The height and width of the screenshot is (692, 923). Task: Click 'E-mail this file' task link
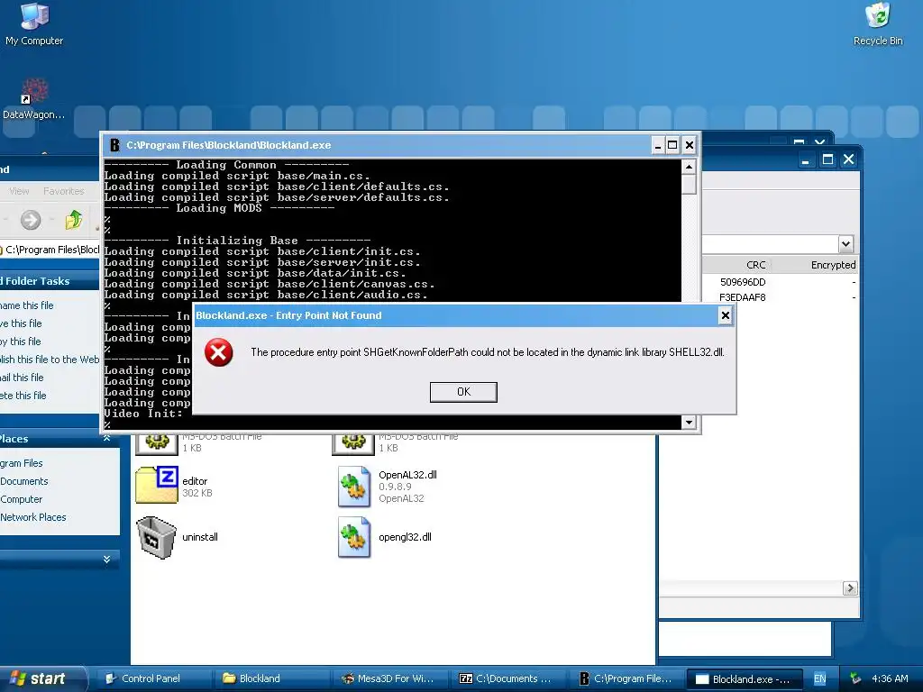22,378
